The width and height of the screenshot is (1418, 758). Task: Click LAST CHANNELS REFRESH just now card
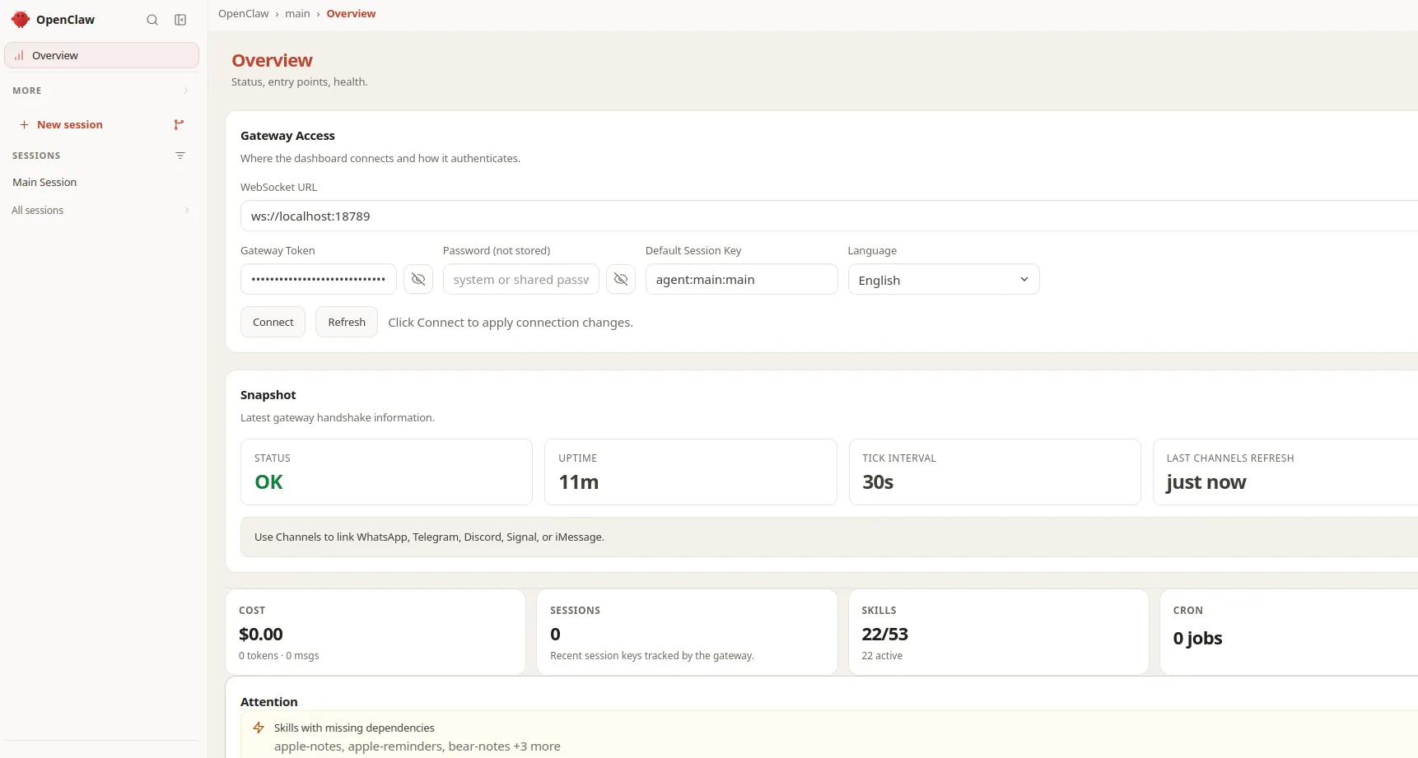[x=1285, y=472]
